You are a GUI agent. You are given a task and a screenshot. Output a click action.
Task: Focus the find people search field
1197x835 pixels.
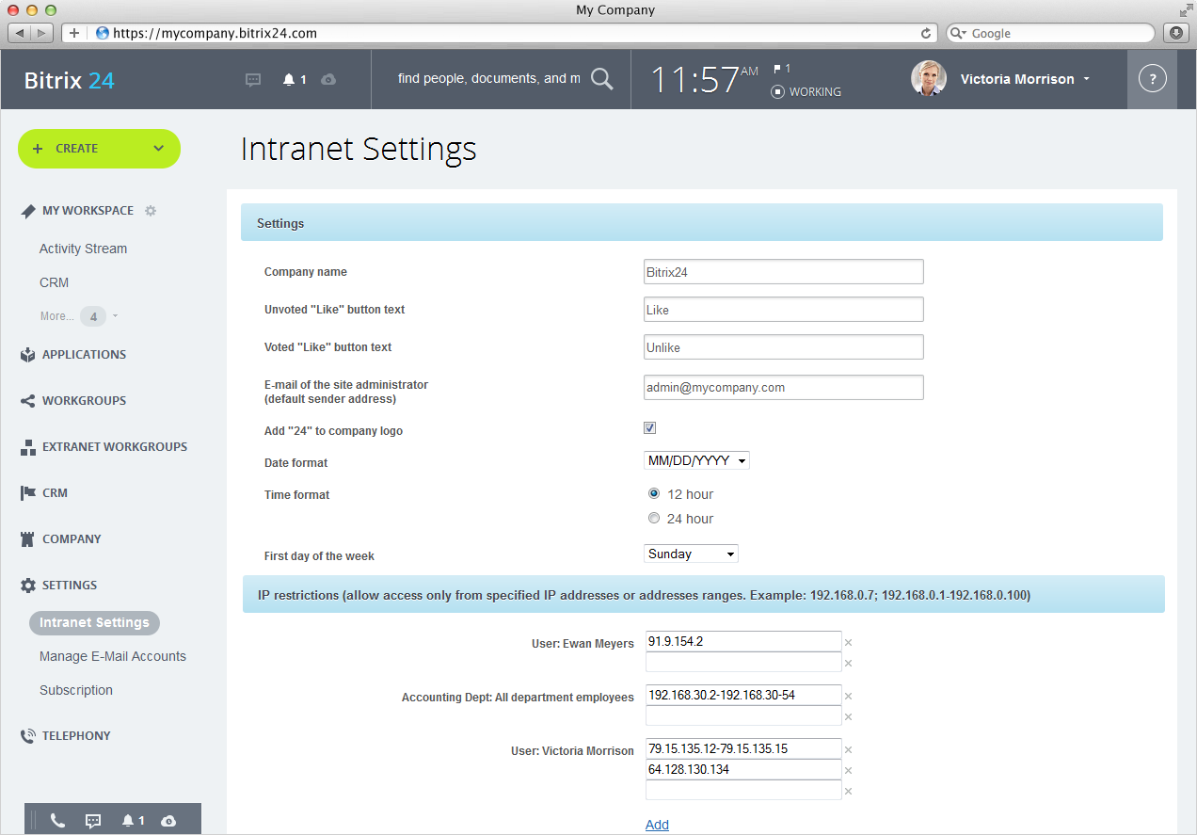coord(489,79)
